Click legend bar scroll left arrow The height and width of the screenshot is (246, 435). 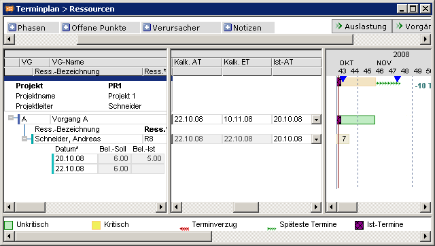(10, 236)
